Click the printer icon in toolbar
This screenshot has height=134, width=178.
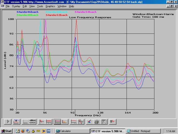[97, 122]
